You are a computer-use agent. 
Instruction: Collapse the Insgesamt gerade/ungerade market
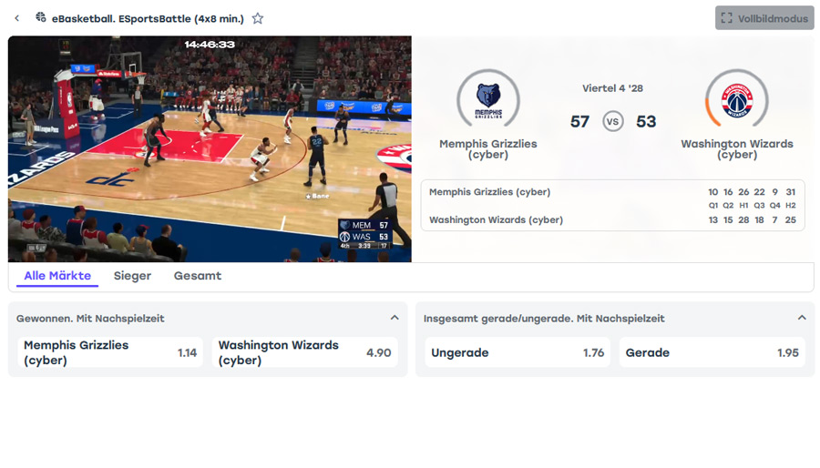point(802,318)
